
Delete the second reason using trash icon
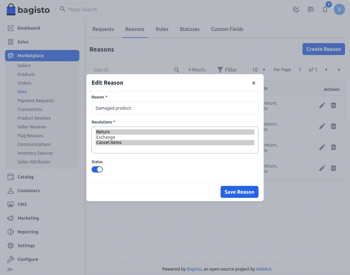click(333, 127)
